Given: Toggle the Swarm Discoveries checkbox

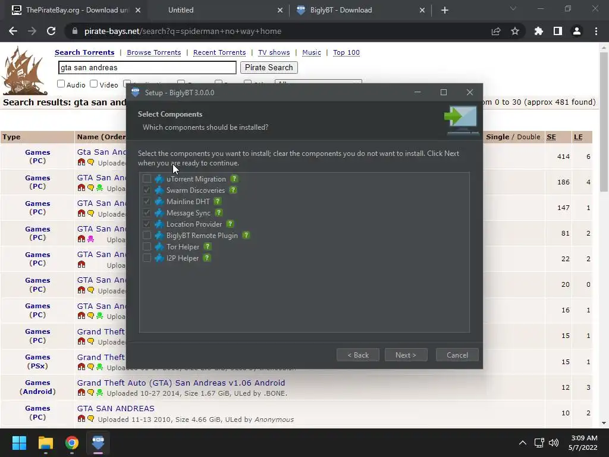Looking at the screenshot, I should 147,190.
